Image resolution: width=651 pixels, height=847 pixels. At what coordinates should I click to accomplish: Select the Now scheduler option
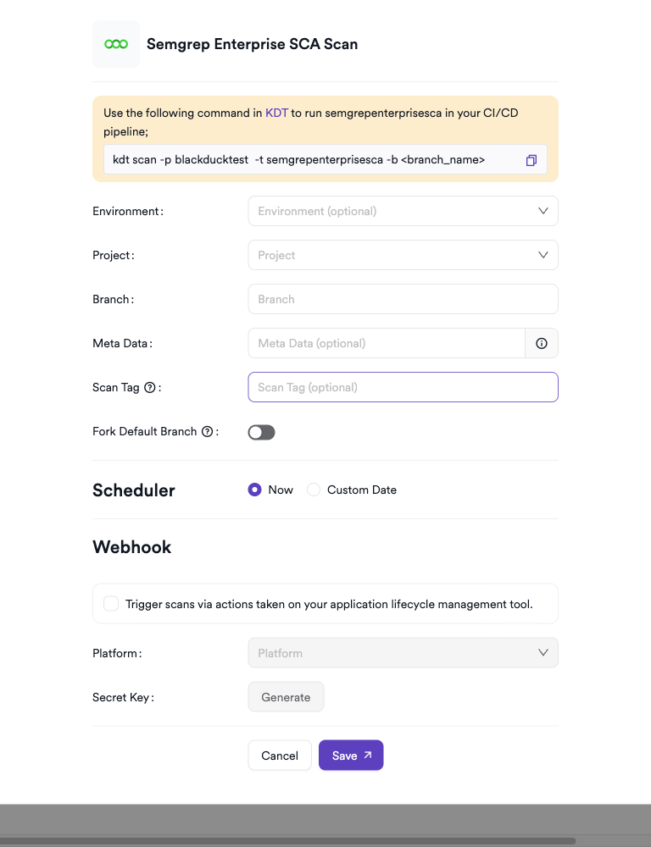coord(254,490)
